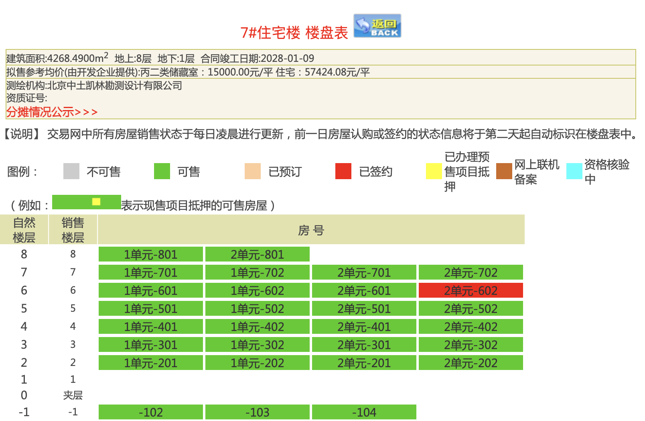Open room 1单元-801
645x421 pixels.
(151, 254)
